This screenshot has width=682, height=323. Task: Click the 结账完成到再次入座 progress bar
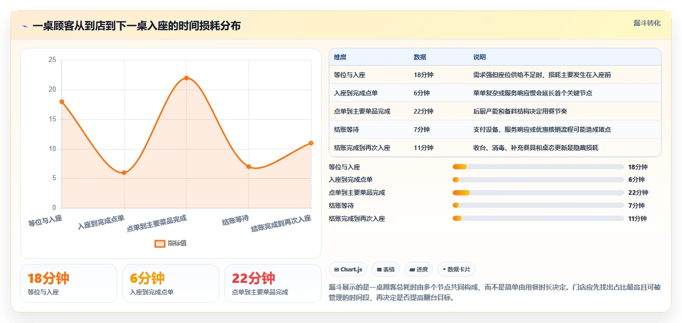(x=538, y=218)
